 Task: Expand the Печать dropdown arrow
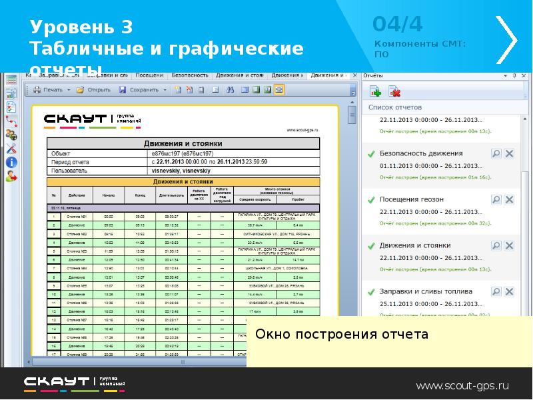(69, 89)
